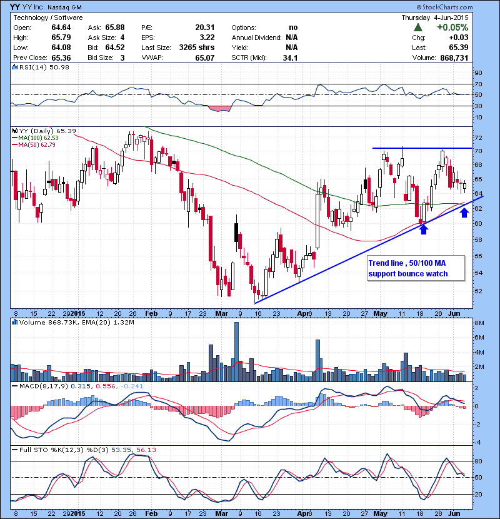Click the MACD histogram value -0.241
The height and width of the screenshot is (519, 500).
[132, 386]
